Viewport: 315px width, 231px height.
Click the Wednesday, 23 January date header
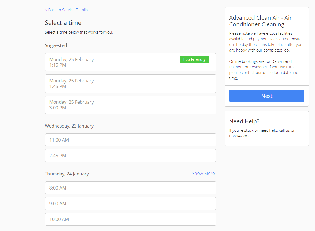(69, 126)
